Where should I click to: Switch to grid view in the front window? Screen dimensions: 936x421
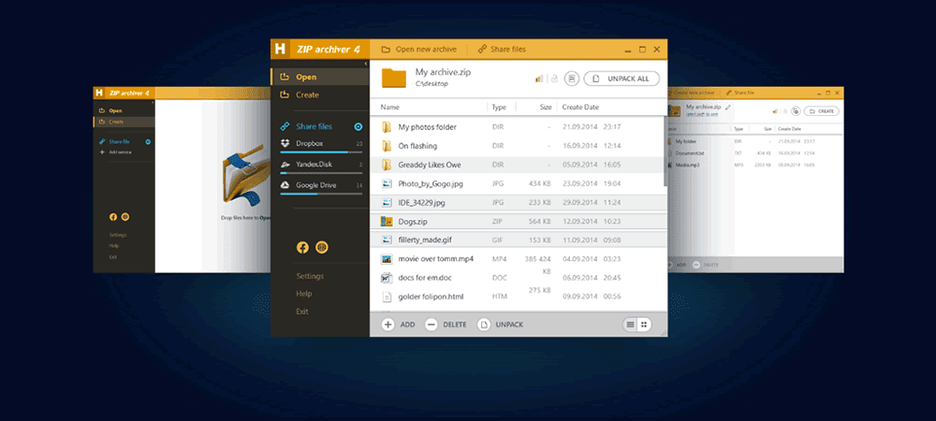644,325
